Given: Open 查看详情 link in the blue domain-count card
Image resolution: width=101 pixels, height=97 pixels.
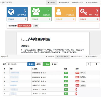Looking at the screenshot, I should click(11, 19).
